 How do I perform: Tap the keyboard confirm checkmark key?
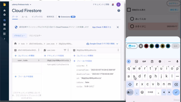point(176,92)
